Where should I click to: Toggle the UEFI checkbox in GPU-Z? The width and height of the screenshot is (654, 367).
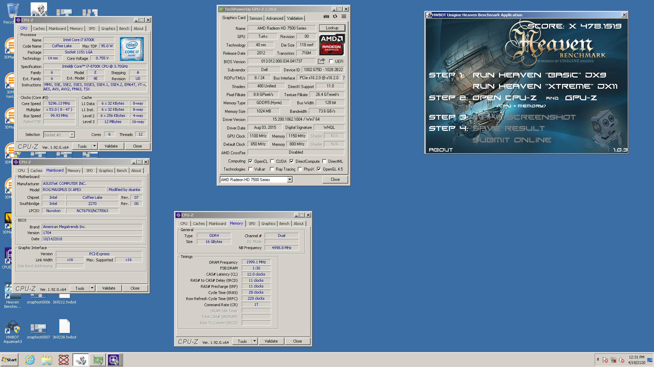pos(331,62)
